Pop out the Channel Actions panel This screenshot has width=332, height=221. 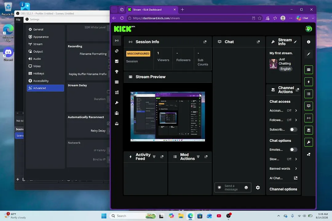pyautogui.click(x=297, y=90)
